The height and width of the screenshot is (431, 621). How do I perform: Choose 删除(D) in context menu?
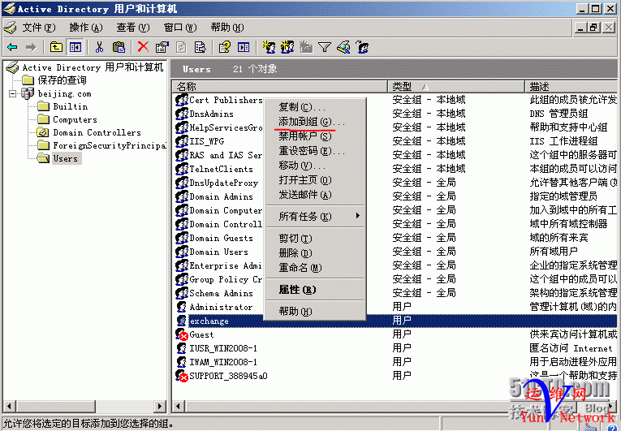pyautogui.click(x=315, y=253)
